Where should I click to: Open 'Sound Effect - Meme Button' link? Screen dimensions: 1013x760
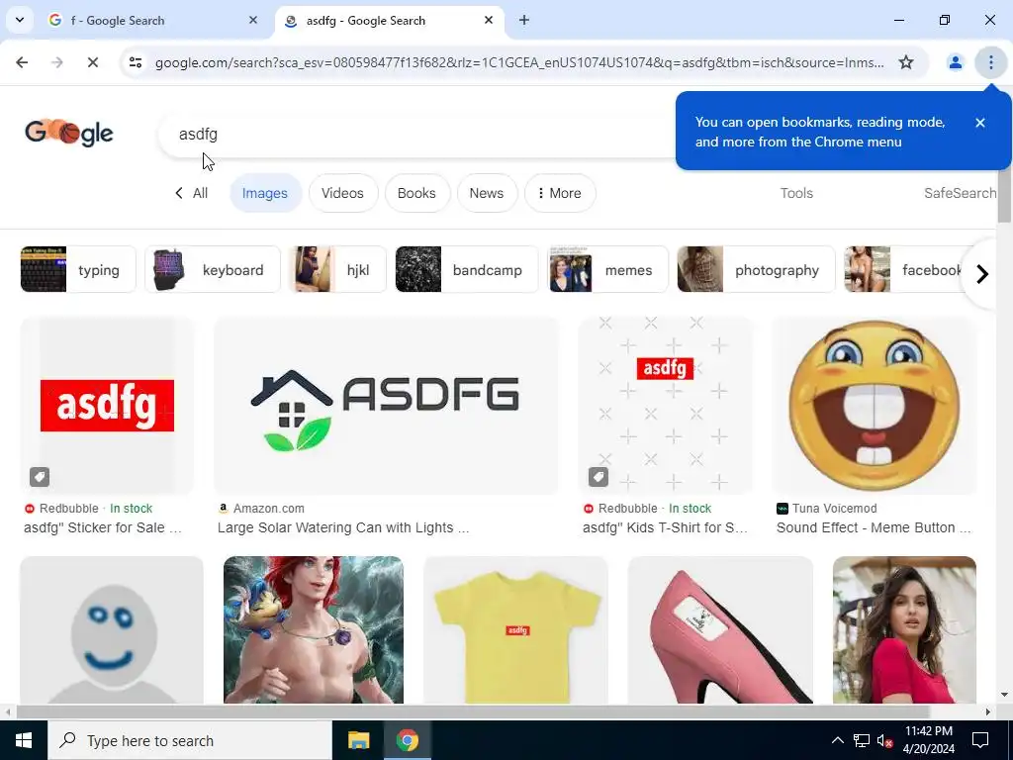[874, 527]
